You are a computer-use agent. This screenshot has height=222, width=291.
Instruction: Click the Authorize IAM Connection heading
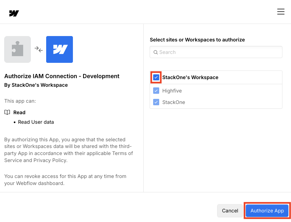click(x=62, y=76)
